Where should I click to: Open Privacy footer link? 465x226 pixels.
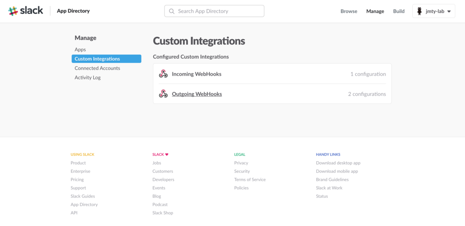pos(241,163)
